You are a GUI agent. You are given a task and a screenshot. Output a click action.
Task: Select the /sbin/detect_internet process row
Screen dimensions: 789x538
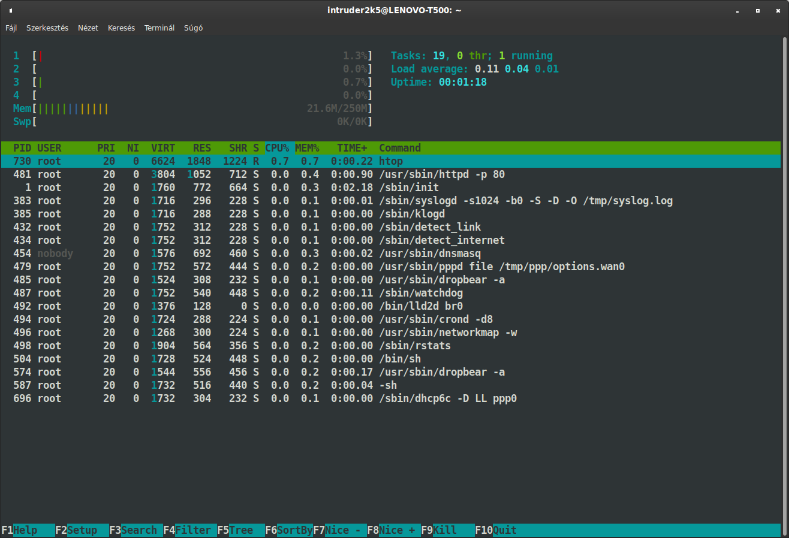(x=391, y=240)
